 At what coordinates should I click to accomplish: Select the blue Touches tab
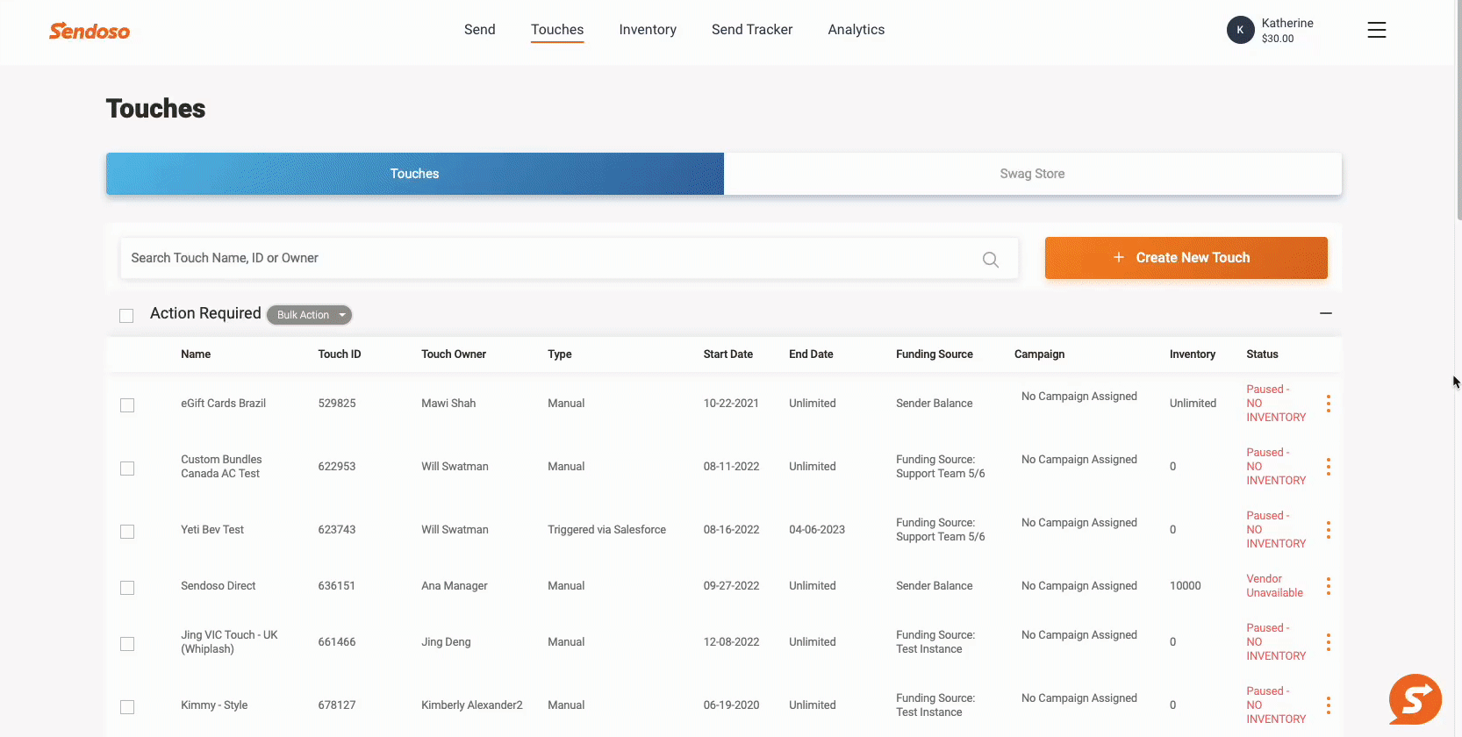tap(415, 174)
